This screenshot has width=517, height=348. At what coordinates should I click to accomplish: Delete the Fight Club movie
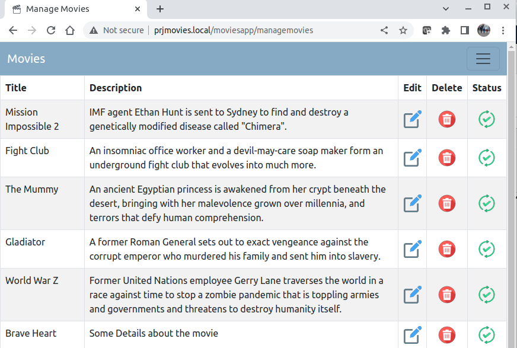[447, 158]
